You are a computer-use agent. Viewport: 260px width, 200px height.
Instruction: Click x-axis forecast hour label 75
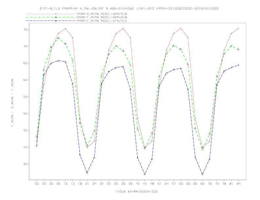[217, 184]
